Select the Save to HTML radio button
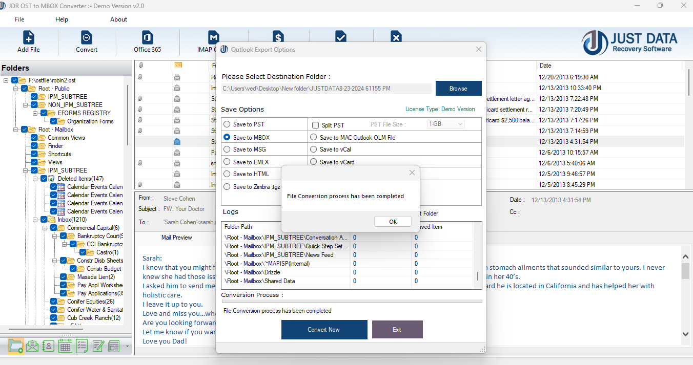The image size is (693, 365). (x=227, y=174)
